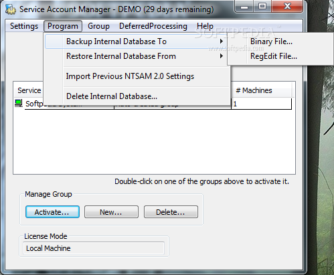Open the Settings menu
Screen dimensions: 334x275
pyautogui.click(x=24, y=26)
